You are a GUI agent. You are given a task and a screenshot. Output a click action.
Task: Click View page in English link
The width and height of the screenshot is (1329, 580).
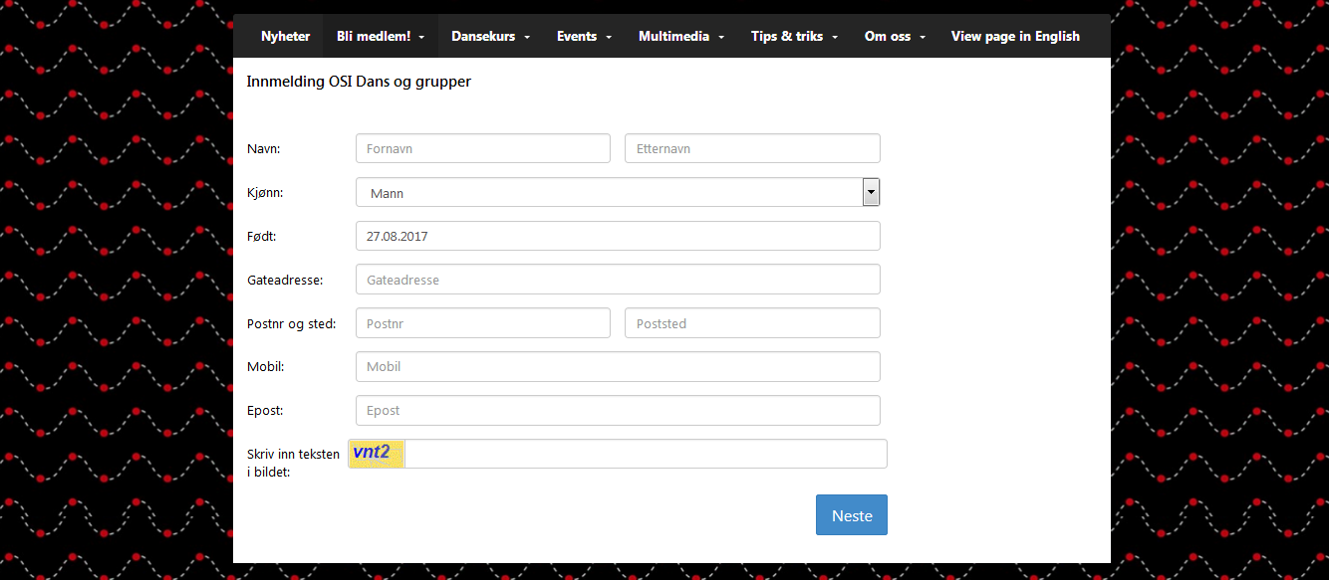pos(1015,36)
